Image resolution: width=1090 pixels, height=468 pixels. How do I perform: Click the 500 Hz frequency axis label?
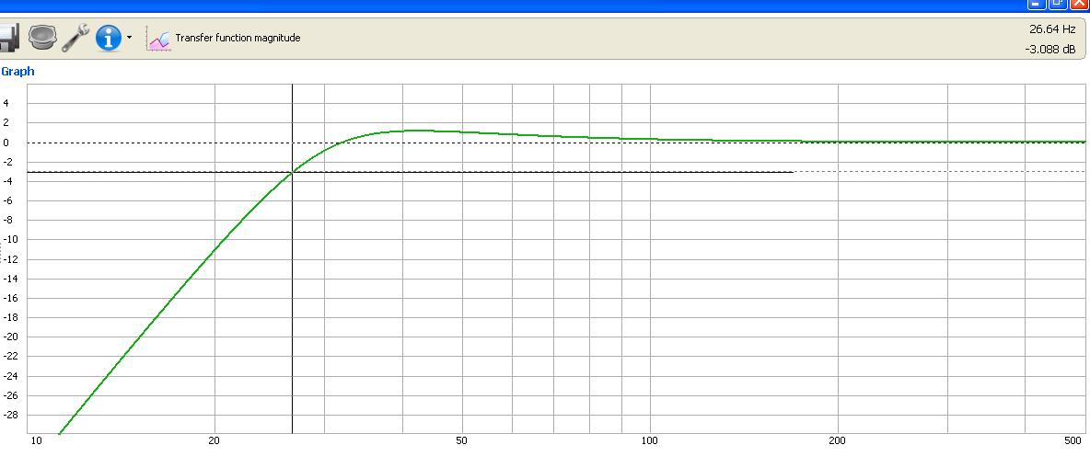tap(1074, 441)
